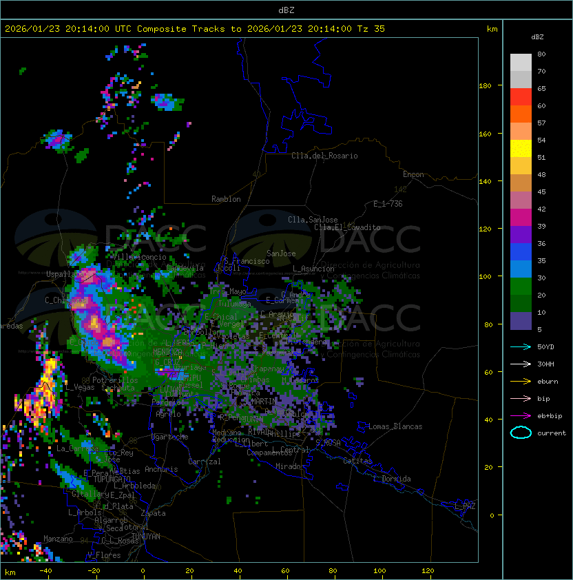The image size is (573, 580).
Task: Click the V_Flores map label
Action: click(104, 555)
